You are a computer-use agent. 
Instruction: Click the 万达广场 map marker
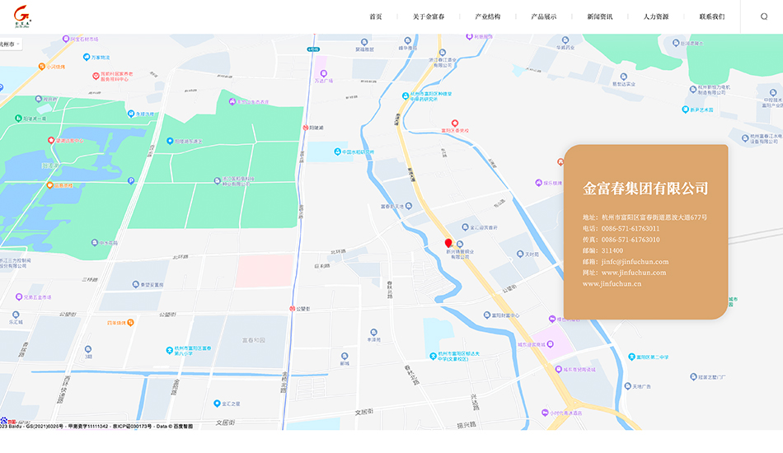(x=323, y=72)
